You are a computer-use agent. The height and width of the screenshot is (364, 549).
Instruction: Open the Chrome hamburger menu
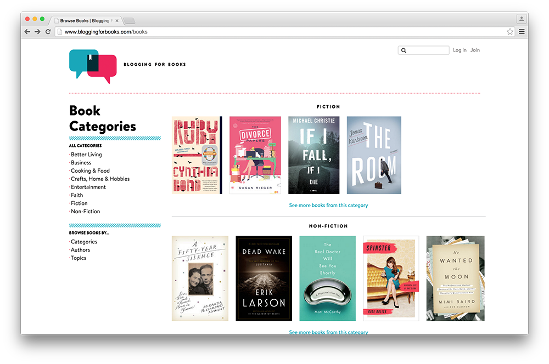tap(522, 32)
